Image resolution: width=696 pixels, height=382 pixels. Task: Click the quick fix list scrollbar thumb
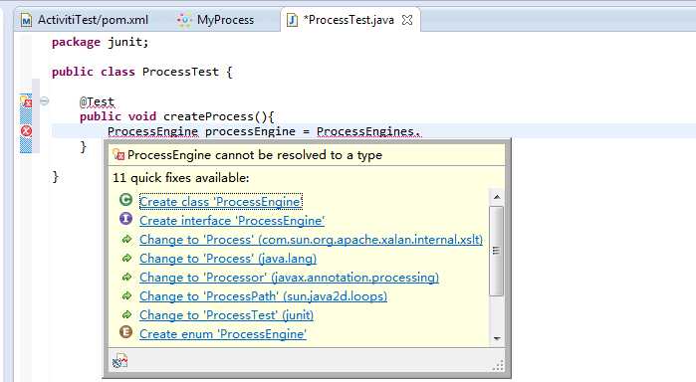[497, 251]
